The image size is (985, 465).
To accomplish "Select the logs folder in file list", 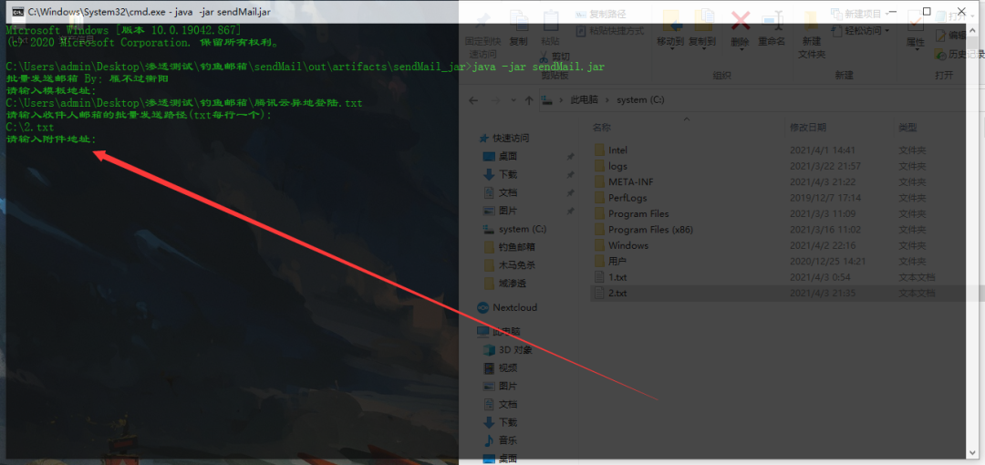I will pos(610,167).
